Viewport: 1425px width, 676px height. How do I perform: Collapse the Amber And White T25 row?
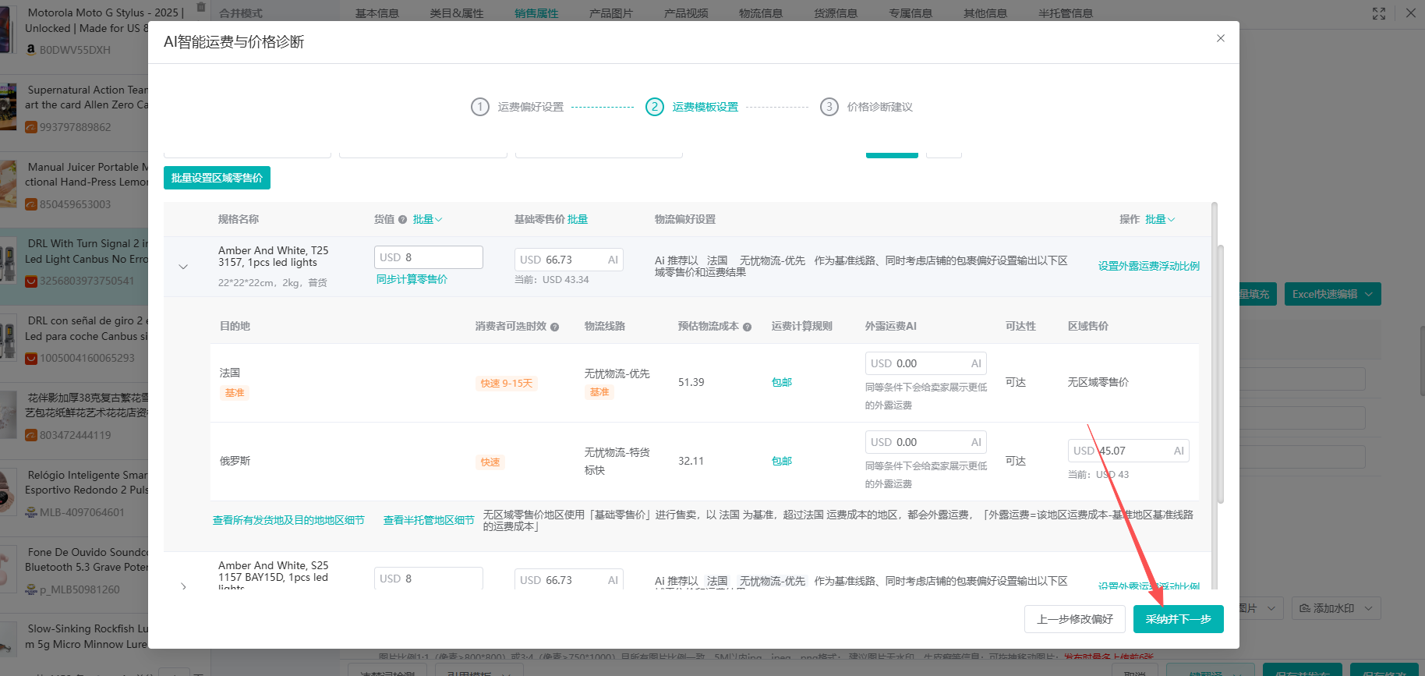pos(183,267)
